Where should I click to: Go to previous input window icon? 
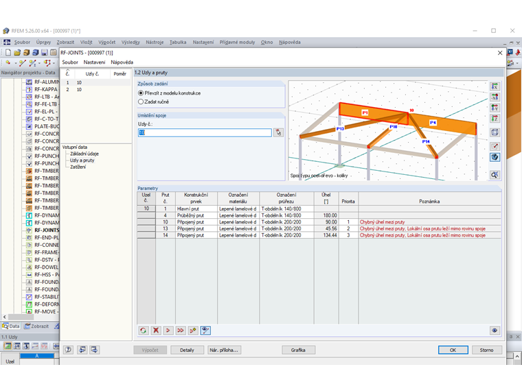(82, 350)
